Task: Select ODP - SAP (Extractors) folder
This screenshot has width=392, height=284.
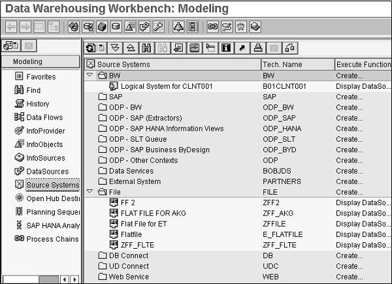Action: (146, 118)
